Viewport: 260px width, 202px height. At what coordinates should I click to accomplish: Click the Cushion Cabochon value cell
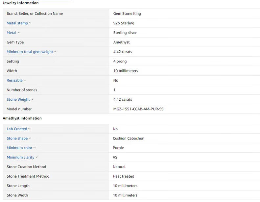point(129,139)
